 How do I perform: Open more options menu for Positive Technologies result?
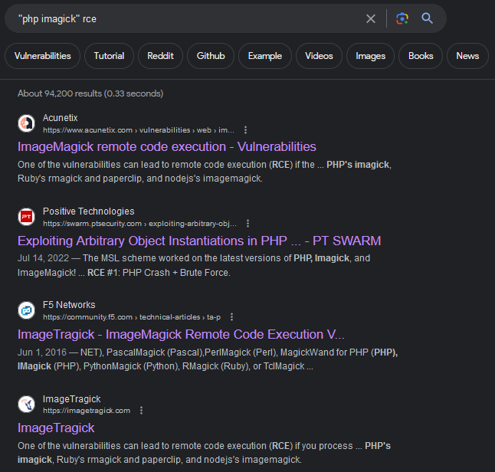(247, 224)
